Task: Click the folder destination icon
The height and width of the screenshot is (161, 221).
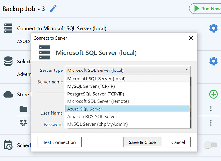Action: 23,109
